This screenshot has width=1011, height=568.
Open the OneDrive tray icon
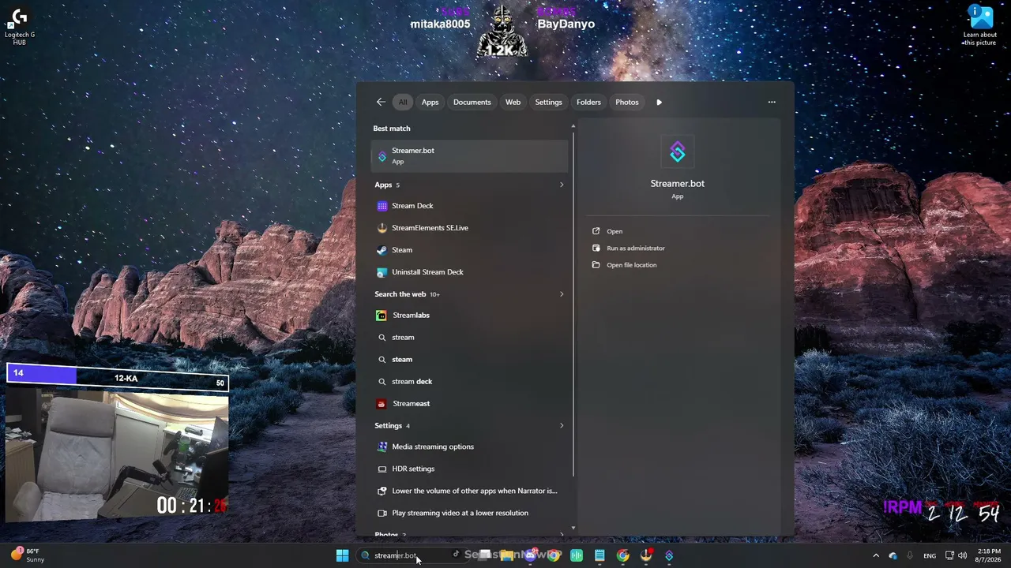893,555
